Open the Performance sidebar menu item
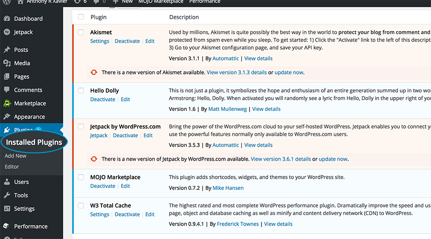The width and height of the screenshot is (431, 239). (x=32, y=226)
